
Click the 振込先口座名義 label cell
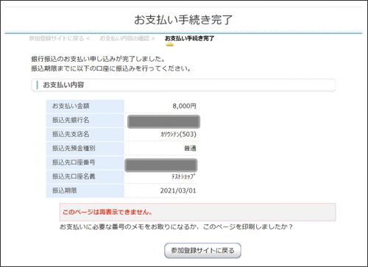tap(85, 177)
